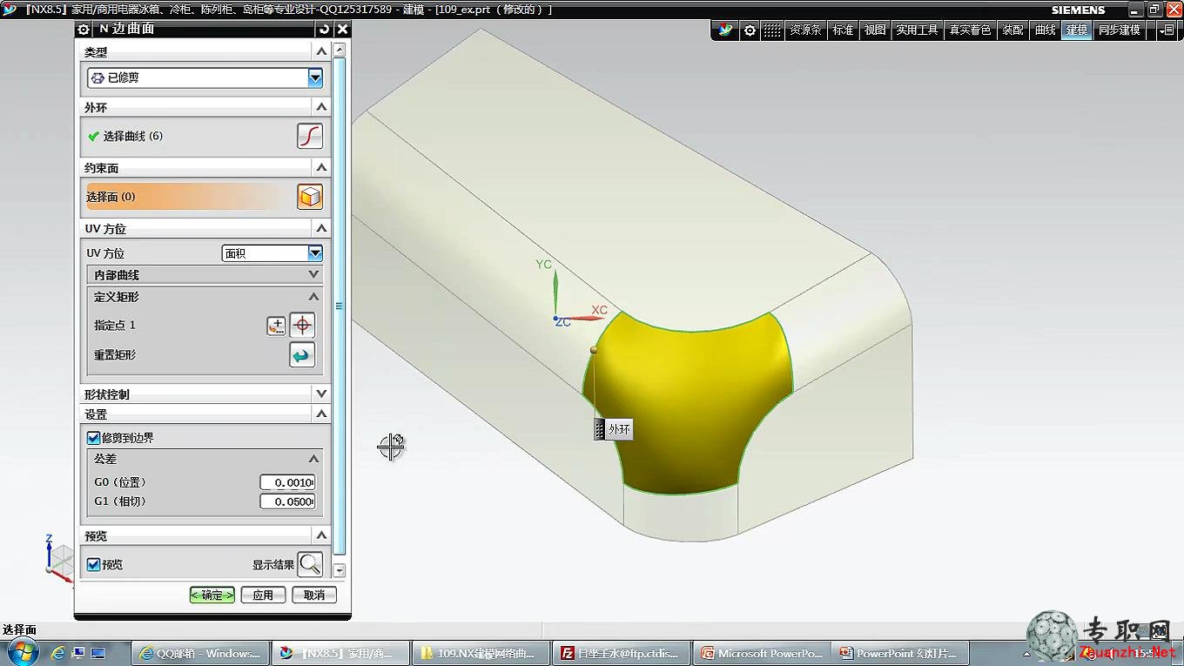The height and width of the screenshot is (666, 1184).
Task: Open the 标准 toolbar tab
Action: point(843,30)
